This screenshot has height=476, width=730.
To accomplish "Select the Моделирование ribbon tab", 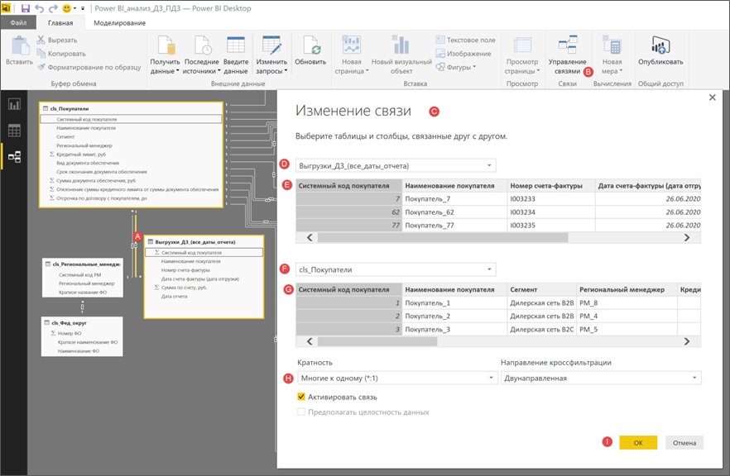I will 120,23.
